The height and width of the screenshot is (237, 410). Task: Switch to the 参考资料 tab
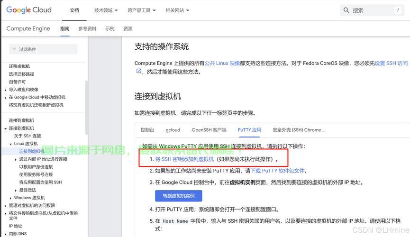point(87,28)
